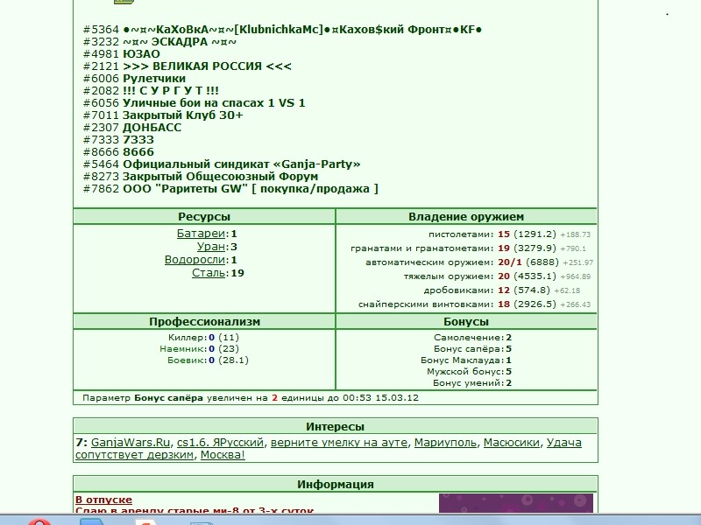Open syndicate #8666 link
701x525 pixels.
(x=138, y=152)
